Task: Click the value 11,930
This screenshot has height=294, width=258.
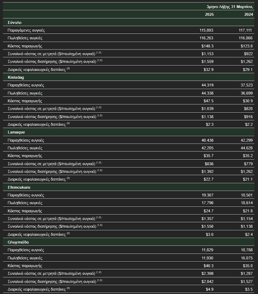Action: tap(208, 258)
